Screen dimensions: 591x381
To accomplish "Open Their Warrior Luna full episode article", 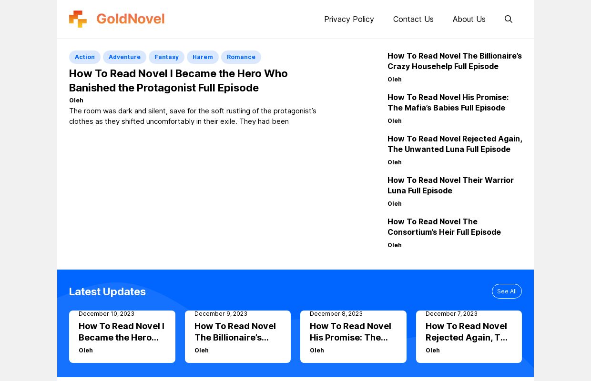I will coord(450,185).
